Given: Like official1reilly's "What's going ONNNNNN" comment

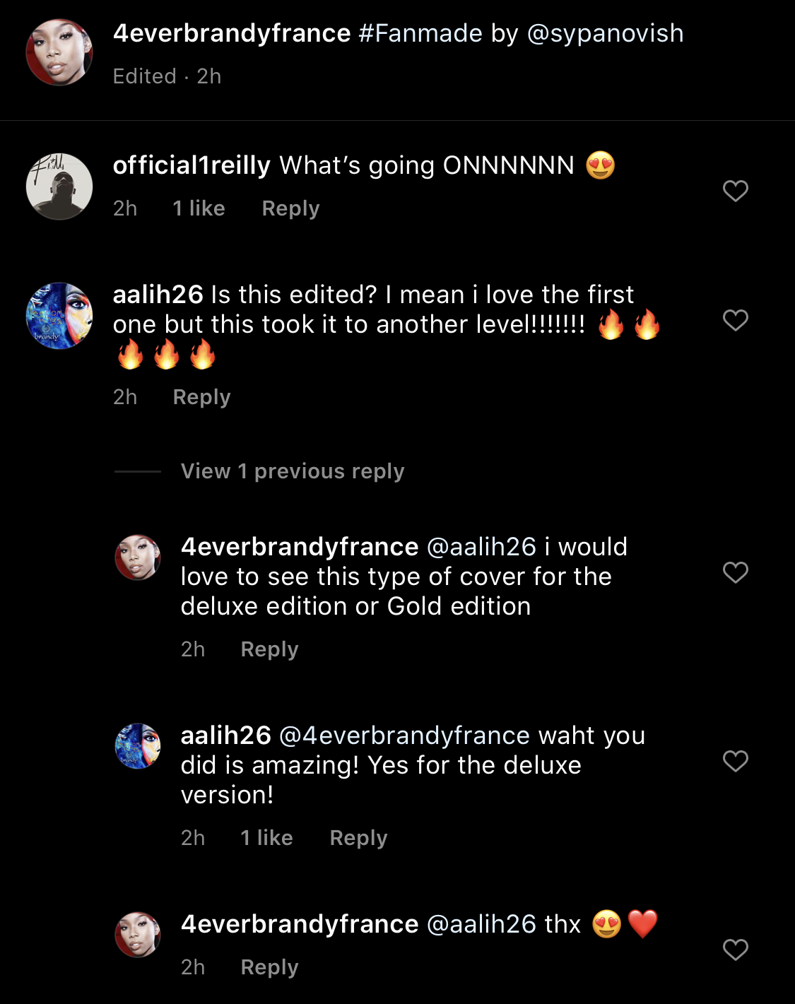Looking at the screenshot, I should pos(735,191).
